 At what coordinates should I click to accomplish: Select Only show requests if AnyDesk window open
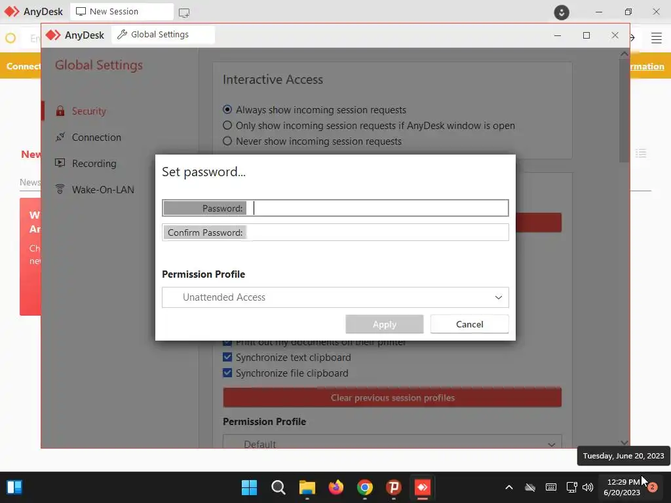point(227,125)
